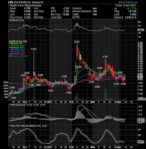Click the 3.480 low price label
146x149 pixels.
point(69,93)
